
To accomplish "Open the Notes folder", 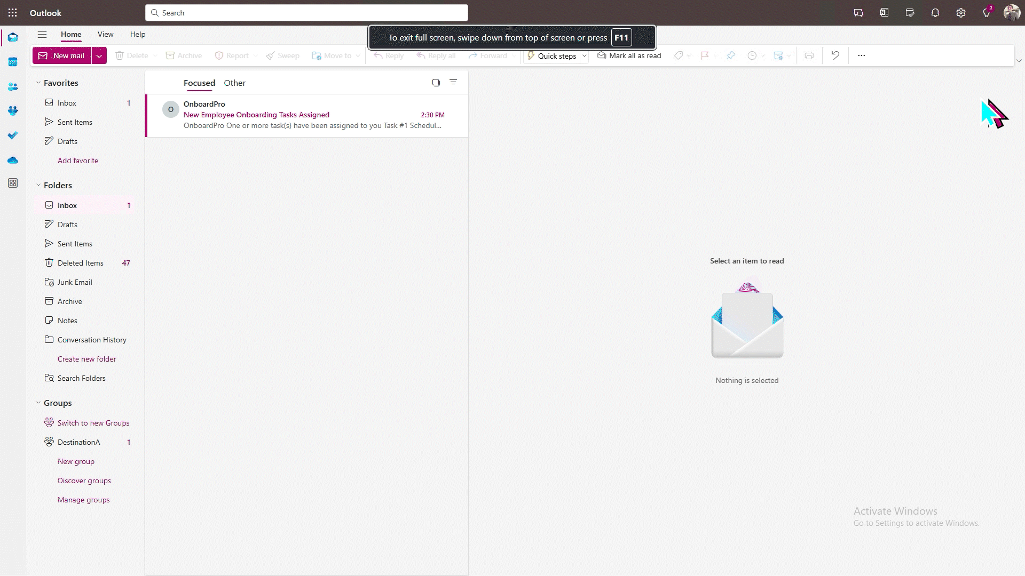I will pyautogui.click(x=85, y=321).
